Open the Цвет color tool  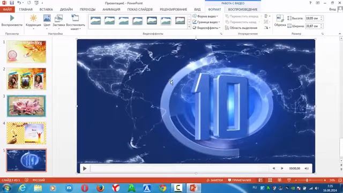click(47, 18)
